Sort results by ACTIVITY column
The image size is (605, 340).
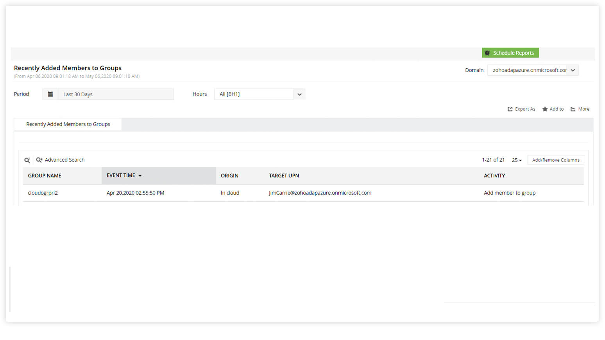[x=494, y=175]
